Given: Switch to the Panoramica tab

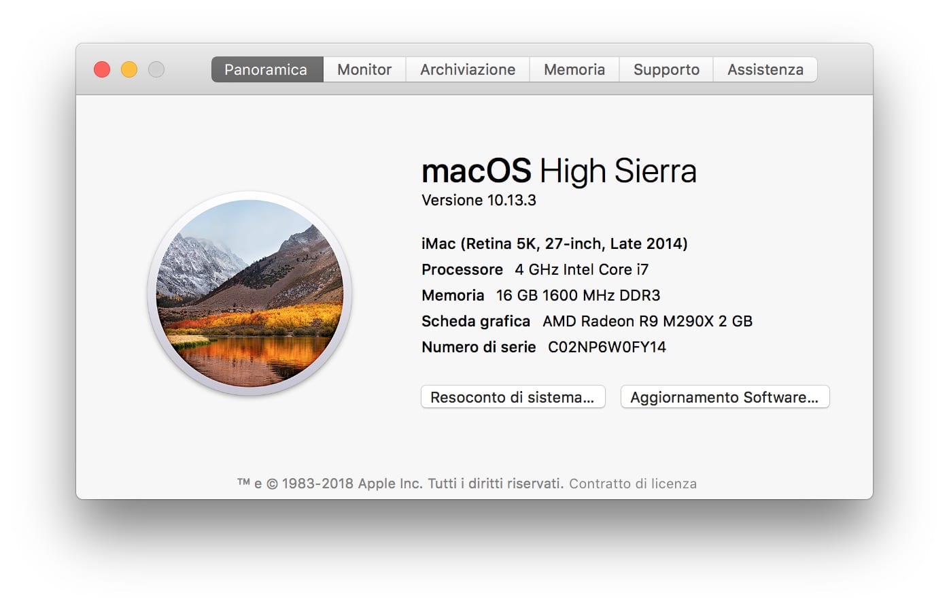Looking at the screenshot, I should pyautogui.click(x=266, y=69).
